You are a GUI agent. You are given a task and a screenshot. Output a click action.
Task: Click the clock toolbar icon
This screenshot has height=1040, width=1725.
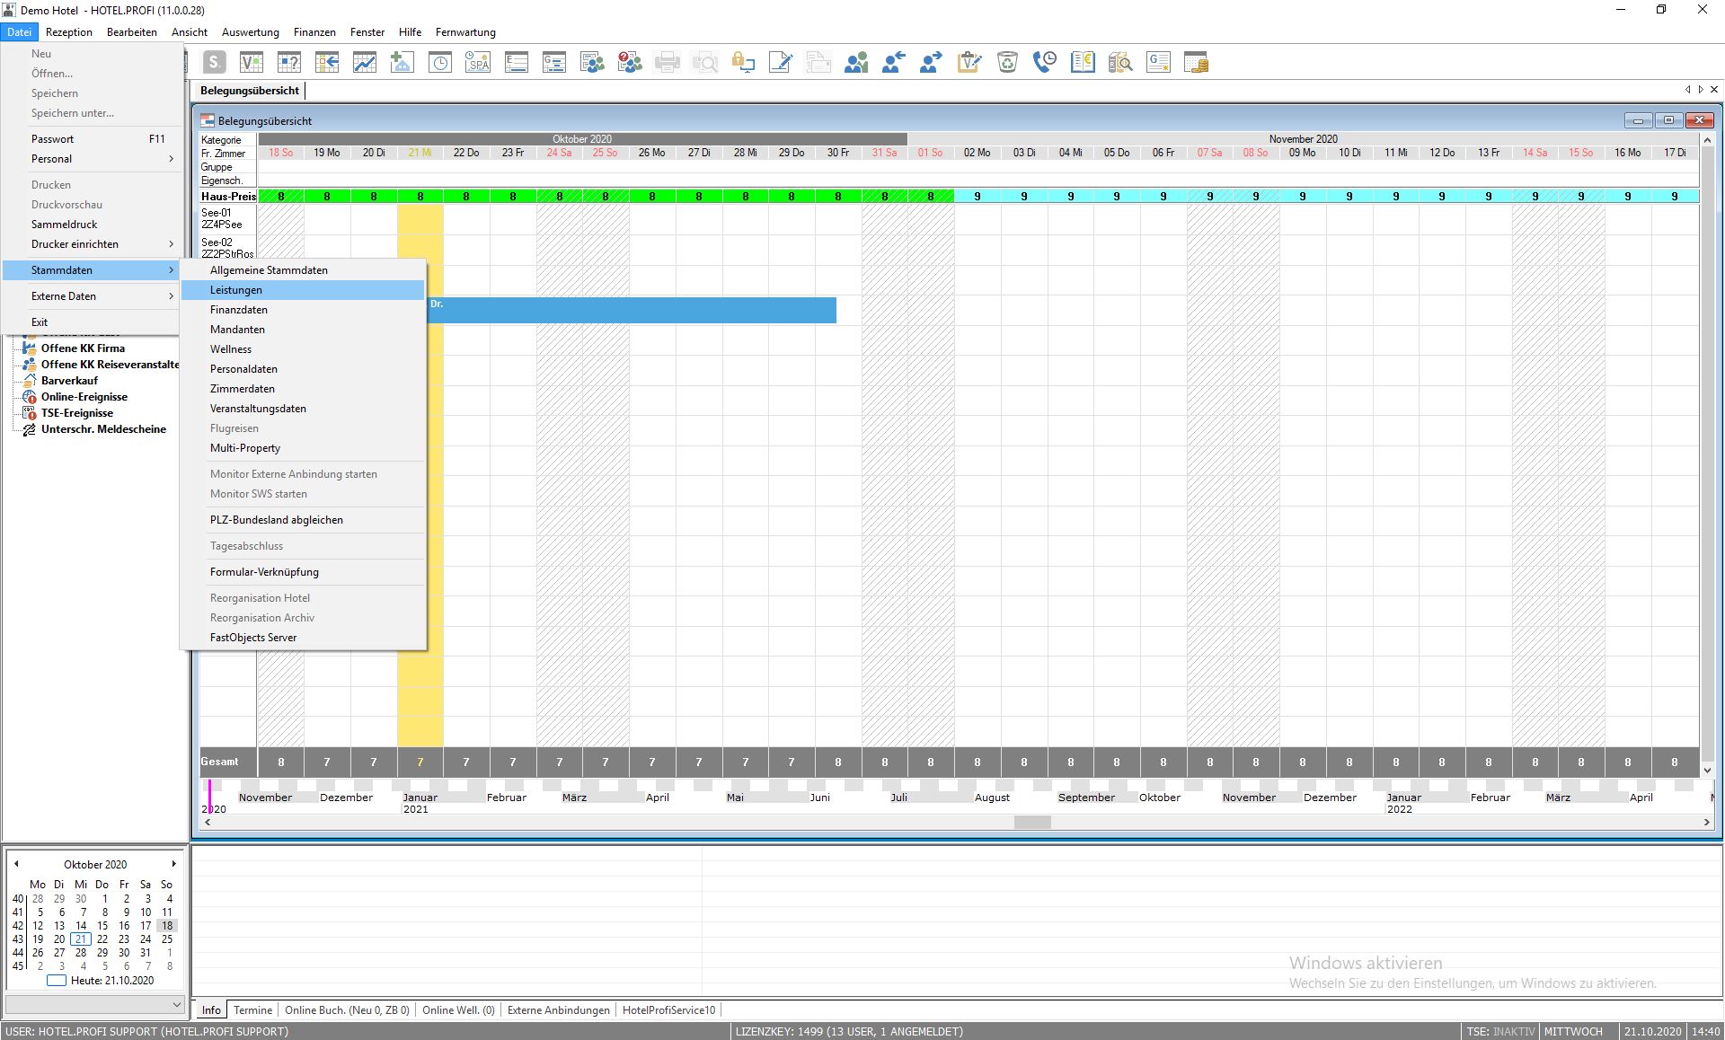point(440,62)
